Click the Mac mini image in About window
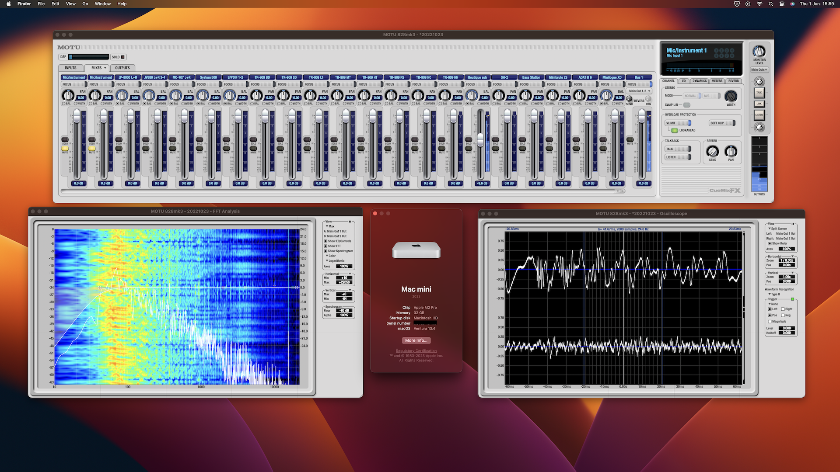This screenshot has width=840, height=472. click(416, 250)
